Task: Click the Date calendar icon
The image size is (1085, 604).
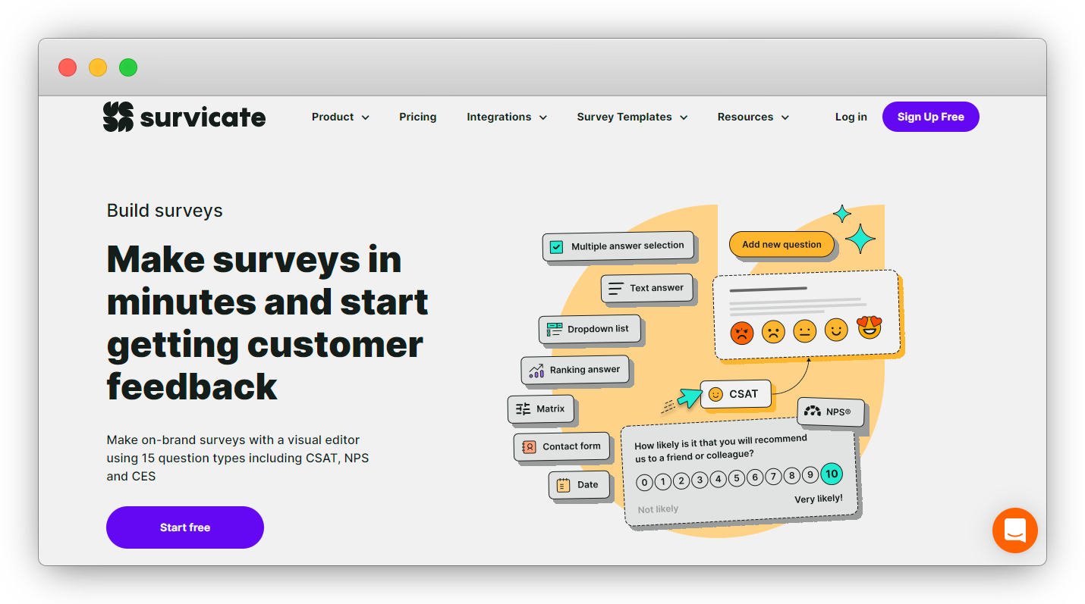Action: click(561, 484)
